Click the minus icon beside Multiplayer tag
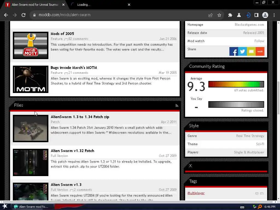The height and width of the screenshot is (210, 280). [x=262, y=194]
